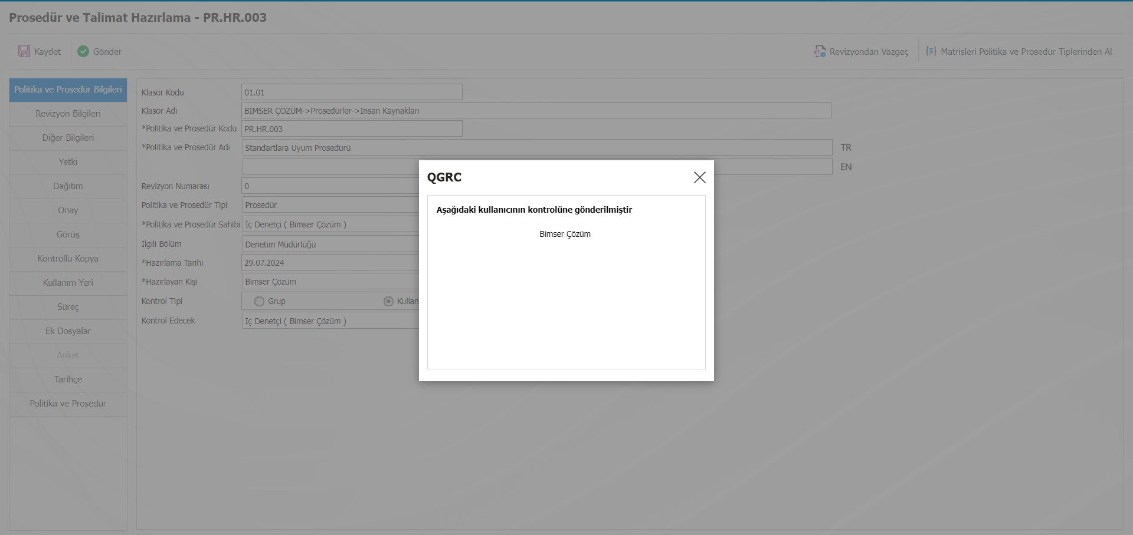Open the Tarihçe tab
Viewport: 1133px width, 535px height.
68,379
